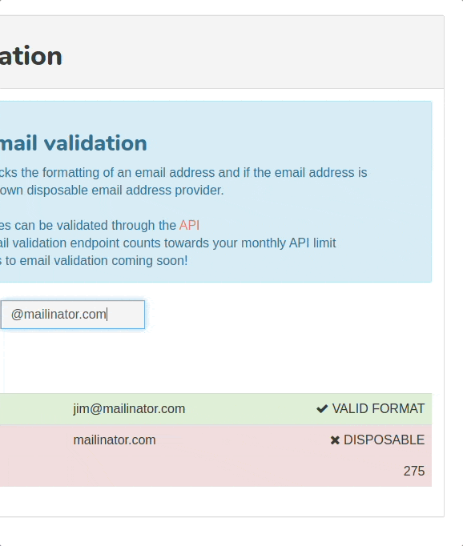This screenshot has width=463, height=546.
Task: Click the monthly API limit notice line
Action: pos(168,243)
